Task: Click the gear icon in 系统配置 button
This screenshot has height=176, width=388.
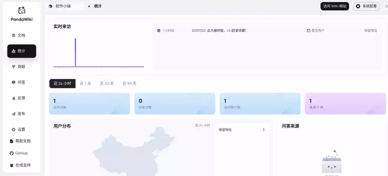Action: (x=358, y=6)
